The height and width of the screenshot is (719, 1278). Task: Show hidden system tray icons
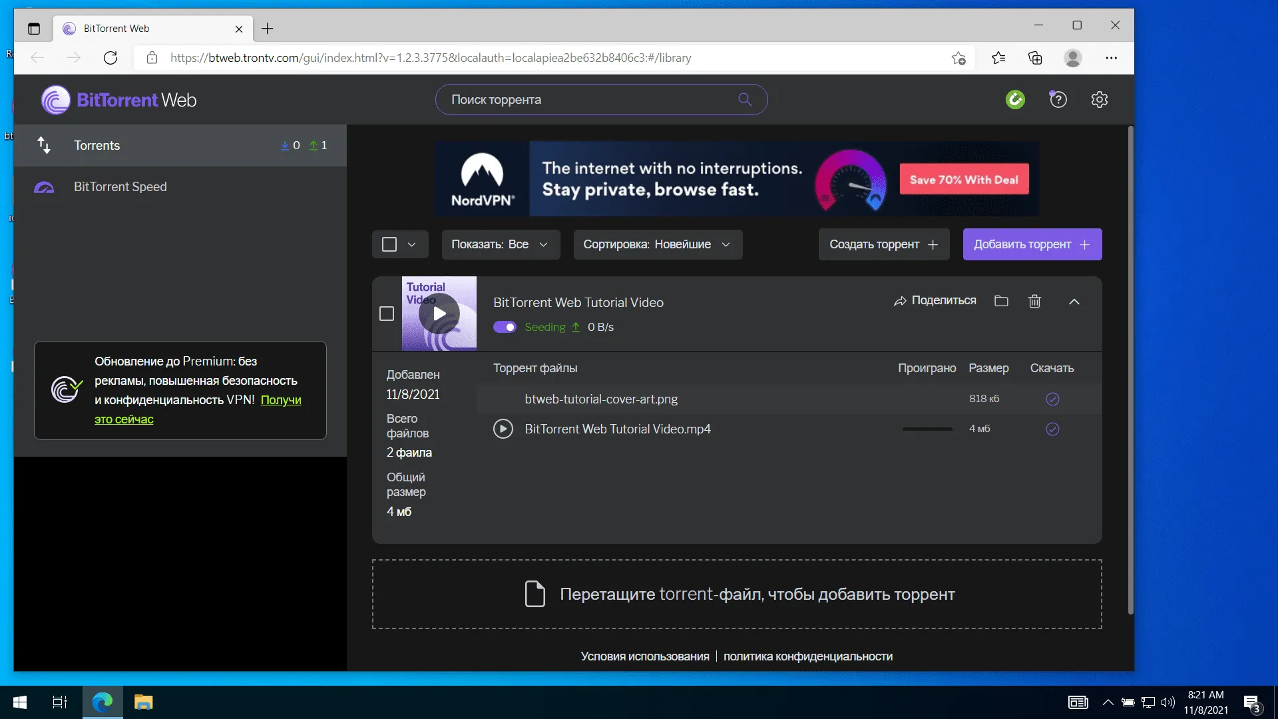click(x=1108, y=702)
